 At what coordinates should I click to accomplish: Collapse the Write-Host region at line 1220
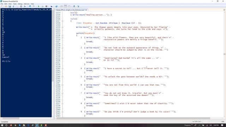63,27
